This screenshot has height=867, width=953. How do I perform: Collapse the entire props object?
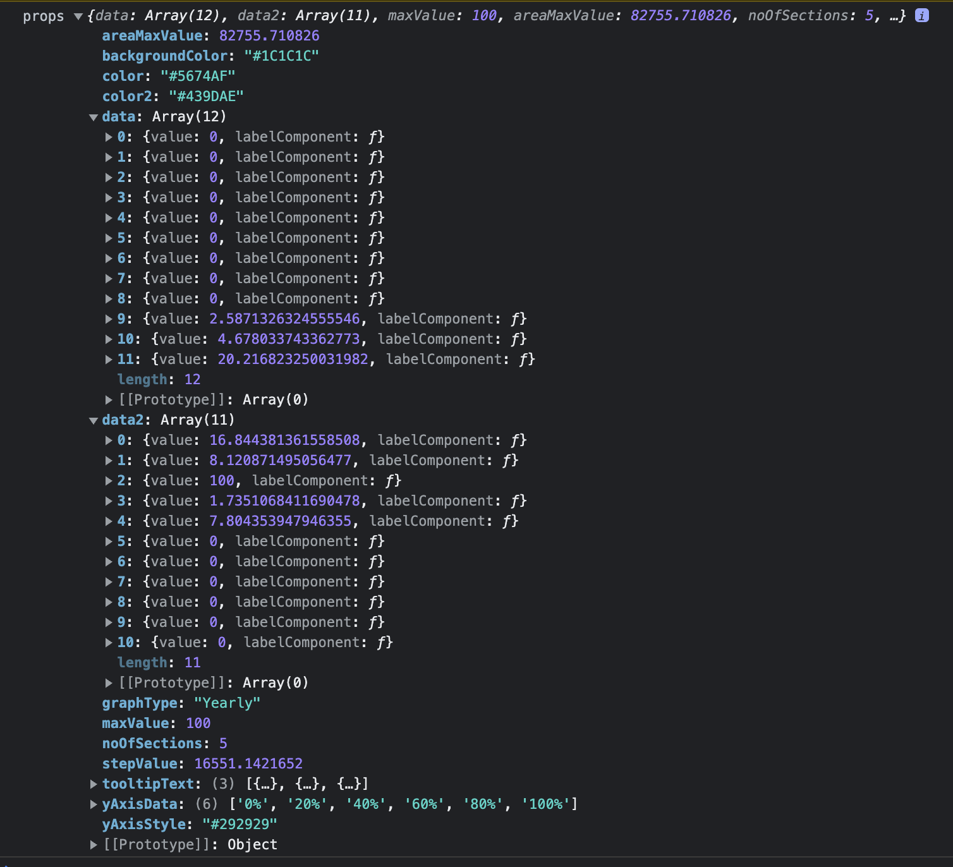(x=78, y=16)
